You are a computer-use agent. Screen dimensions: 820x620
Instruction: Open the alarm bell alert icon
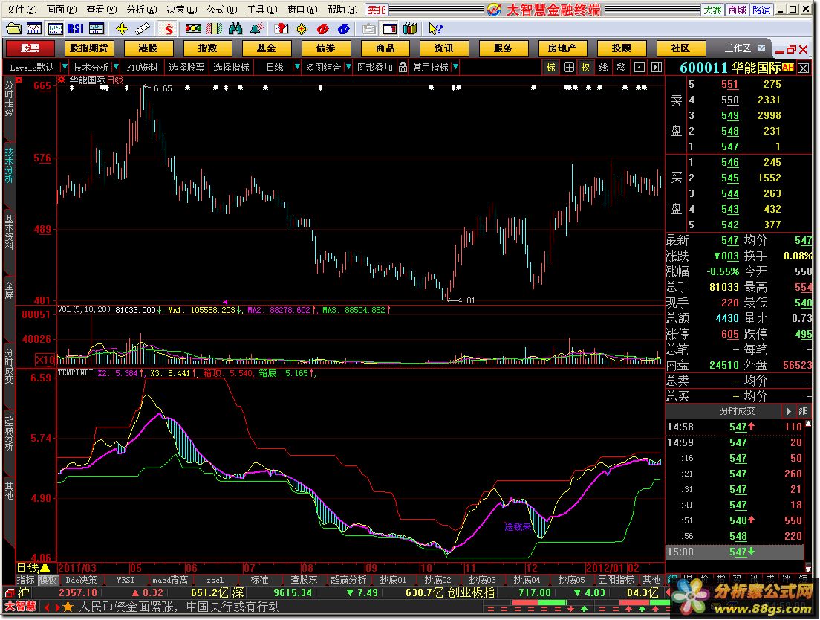[x=257, y=29]
